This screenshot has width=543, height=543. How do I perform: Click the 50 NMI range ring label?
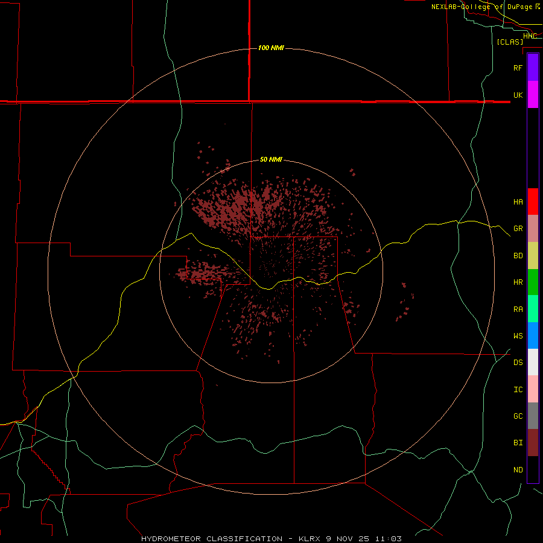click(x=271, y=159)
